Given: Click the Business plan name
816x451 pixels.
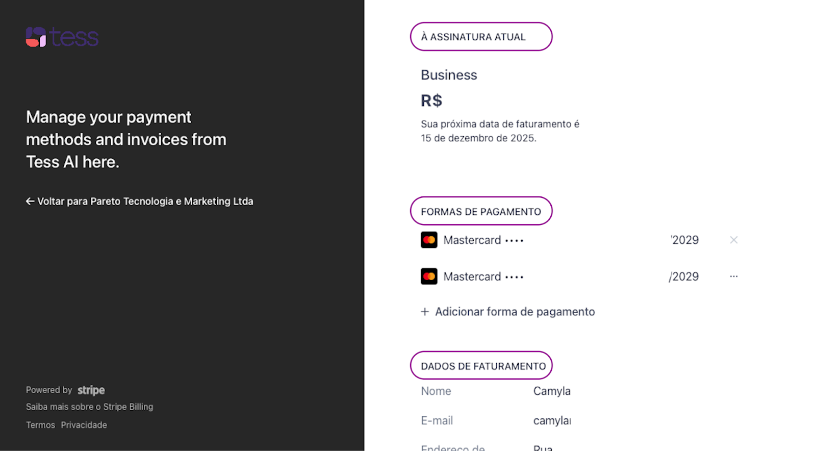Looking at the screenshot, I should 449,75.
